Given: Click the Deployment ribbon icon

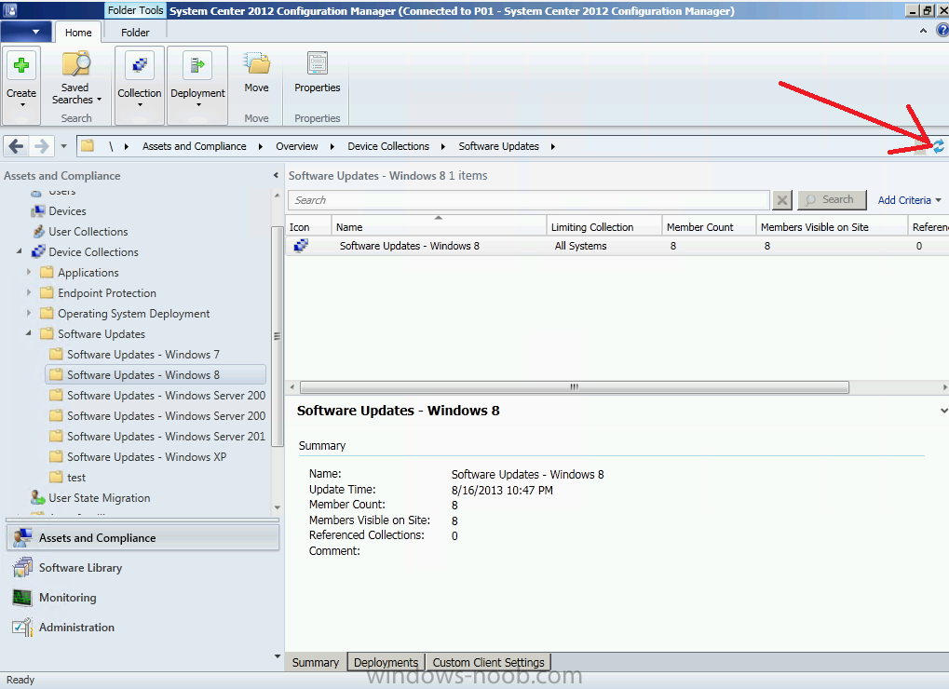Looking at the screenshot, I should (197, 65).
